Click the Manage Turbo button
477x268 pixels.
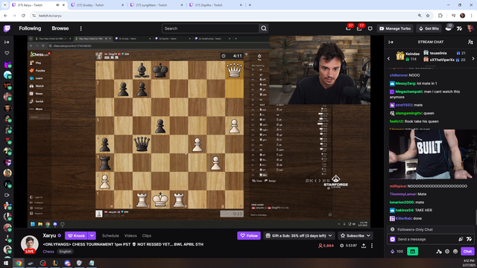pyautogui.click(x=395, y=28)
